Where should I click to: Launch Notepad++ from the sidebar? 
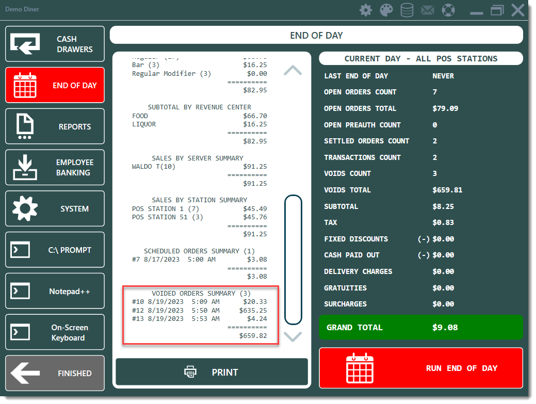[x=55, y=291]
